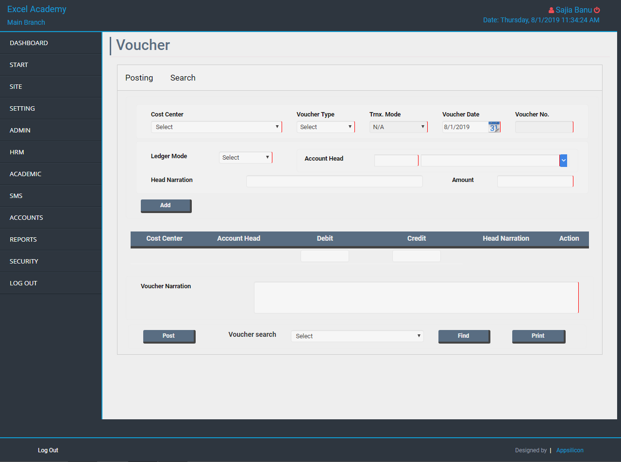Expand the Ledger Mode select box
This screenshot has height=462, width=621.
tap(245, 158)
